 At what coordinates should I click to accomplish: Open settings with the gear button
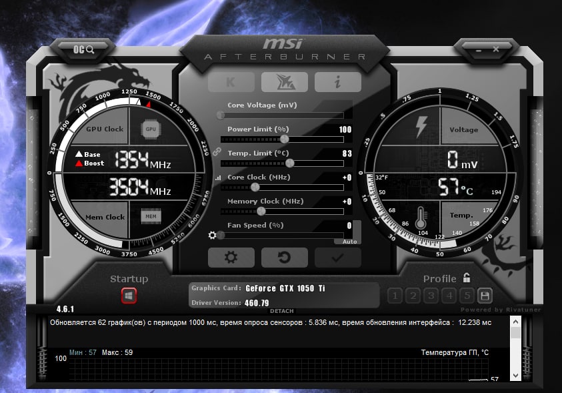point(231,258)
